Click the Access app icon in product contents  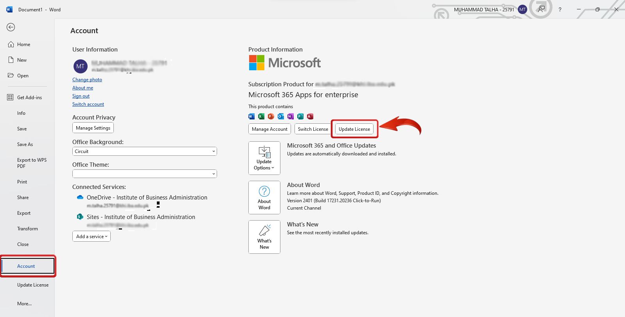(310, 116)
